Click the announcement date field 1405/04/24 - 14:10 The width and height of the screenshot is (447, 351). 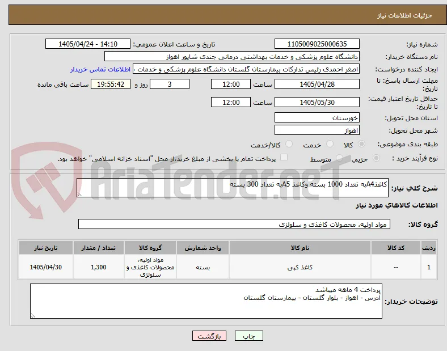pos(88,44)
